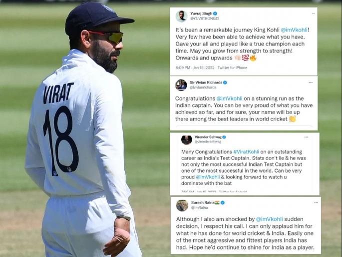
Task: Click Suresh Raina's verified badge
Action: click(223, 202)
